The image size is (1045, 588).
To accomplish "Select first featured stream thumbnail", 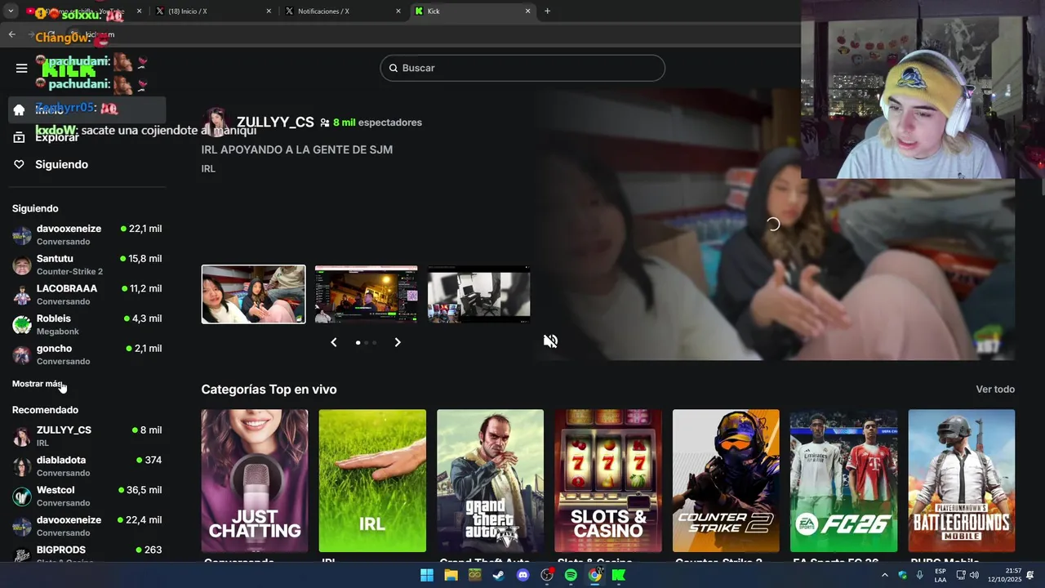I will tap(254, 294).
